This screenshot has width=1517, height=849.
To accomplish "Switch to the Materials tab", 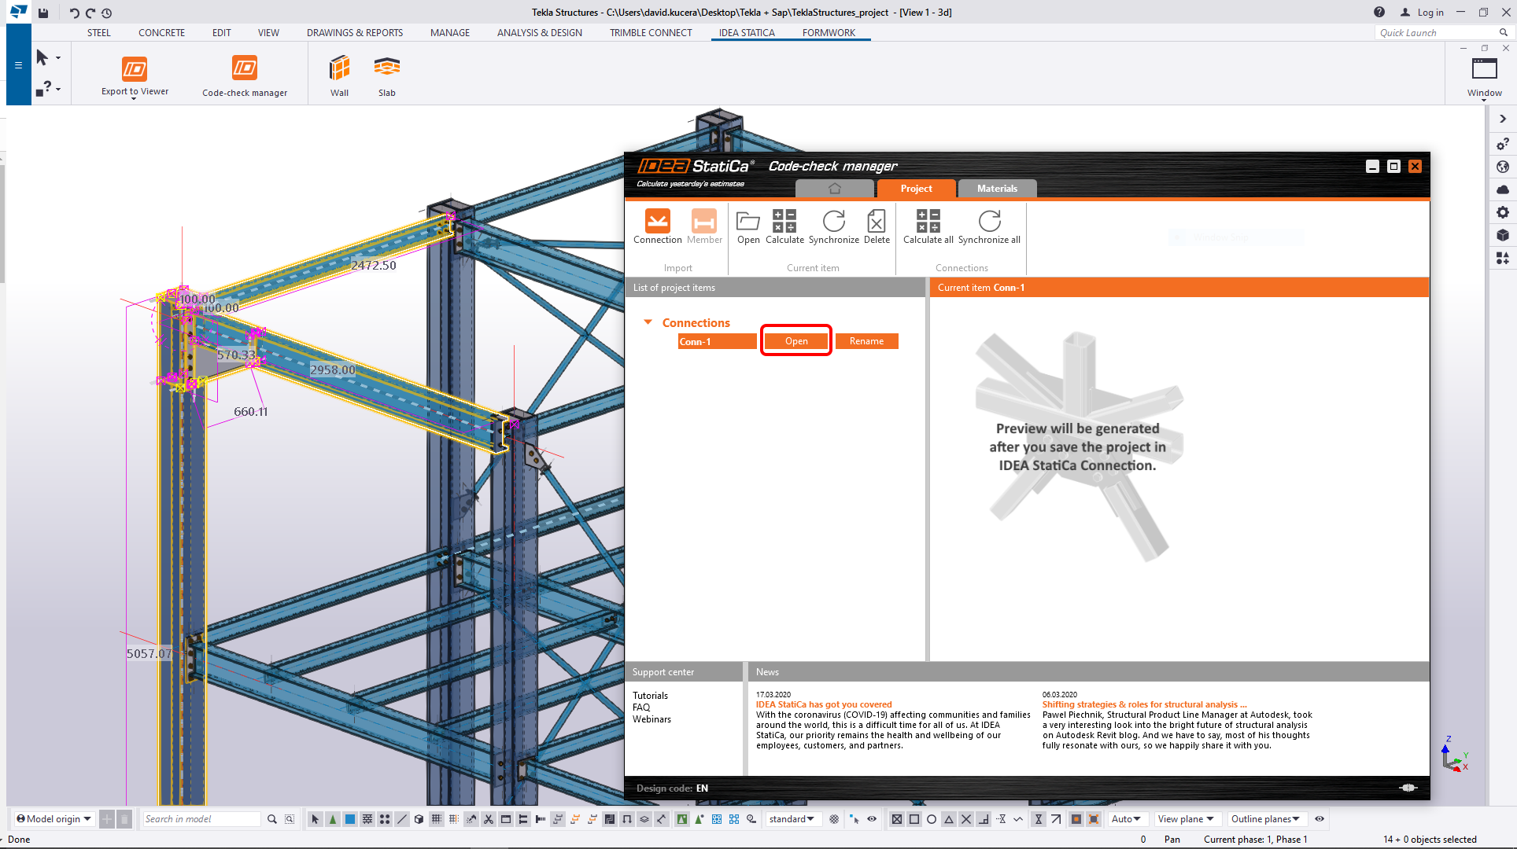I will point(996,189).
